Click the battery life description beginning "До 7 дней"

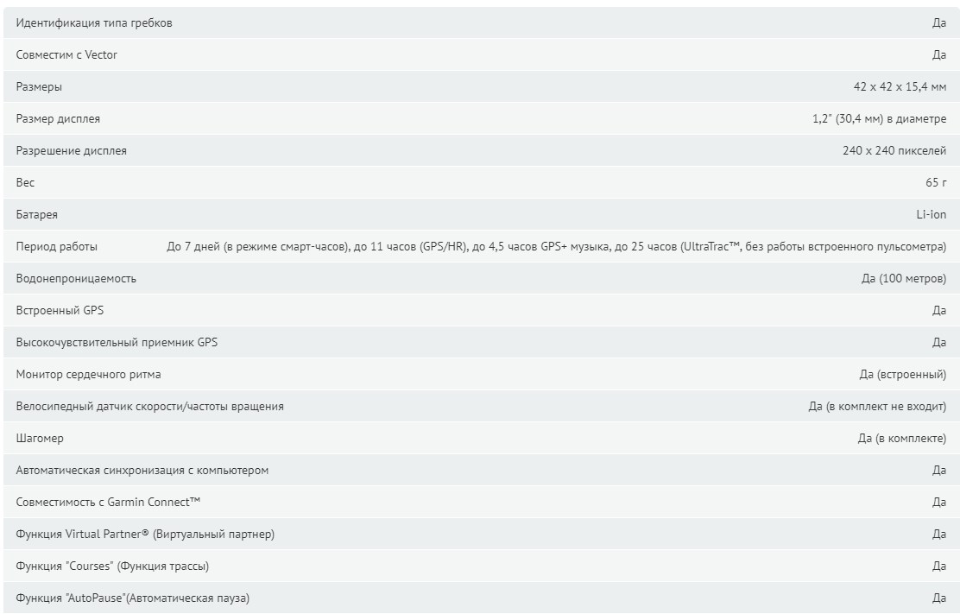point(556,247)
